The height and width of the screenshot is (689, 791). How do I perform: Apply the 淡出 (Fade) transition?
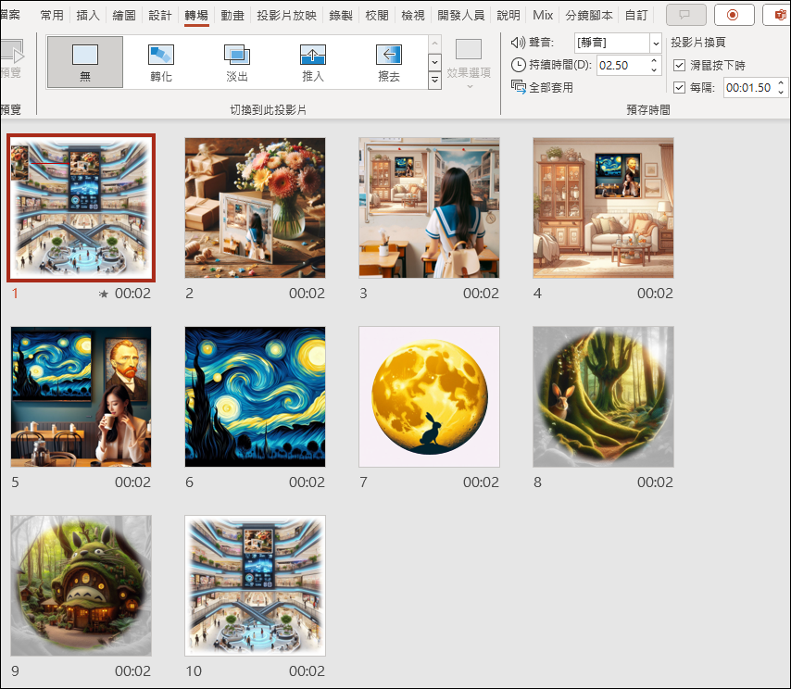[x=236, y=62]
